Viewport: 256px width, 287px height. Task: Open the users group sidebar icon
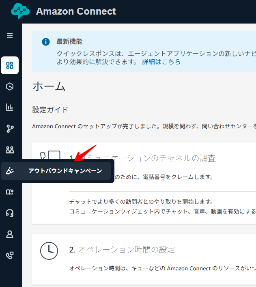tap(10, 150)
